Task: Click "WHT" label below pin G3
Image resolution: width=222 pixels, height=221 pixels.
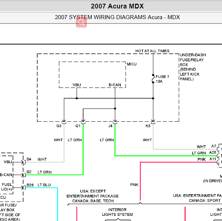Action: tap(58, 140)
